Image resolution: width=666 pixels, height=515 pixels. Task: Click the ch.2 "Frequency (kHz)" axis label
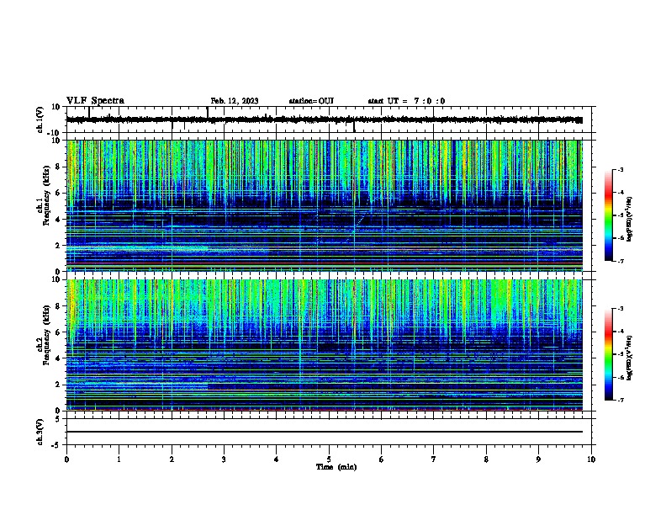[46, 335]
